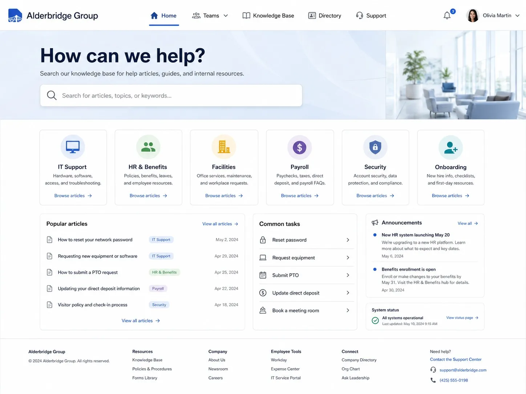The image size is (526, 394).
Task: Open the View status page link
Action: pos(462,318)
